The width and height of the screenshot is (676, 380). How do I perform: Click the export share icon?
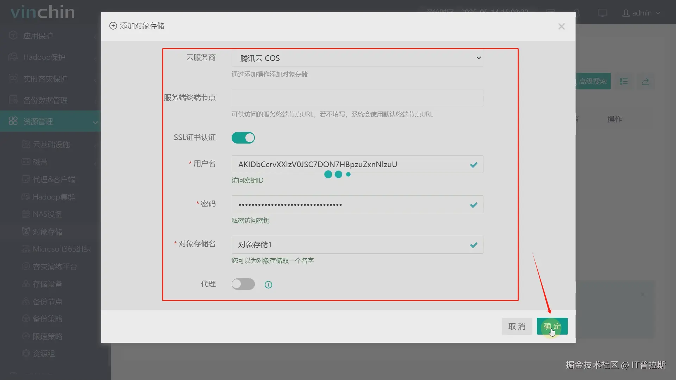[645, 81]
